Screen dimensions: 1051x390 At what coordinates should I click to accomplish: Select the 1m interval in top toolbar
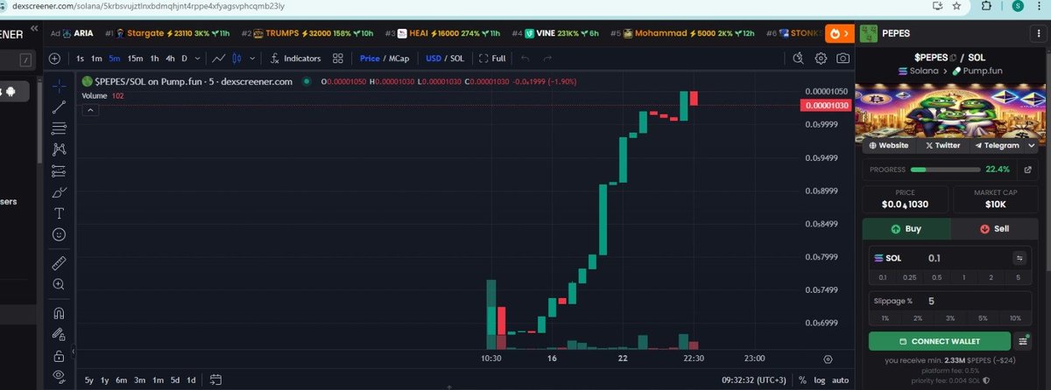pyautogui.click(x=97, y=59)
